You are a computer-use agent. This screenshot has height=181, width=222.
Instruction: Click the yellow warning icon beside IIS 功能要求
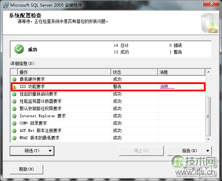tap(14, 87)
